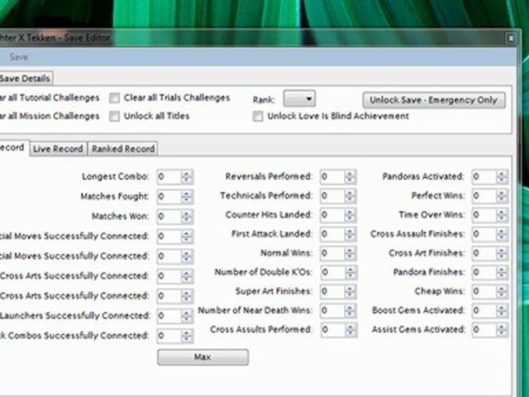Open the Rank dropdown list
This screenshot has width=529, height=397.
click(299, 99)
